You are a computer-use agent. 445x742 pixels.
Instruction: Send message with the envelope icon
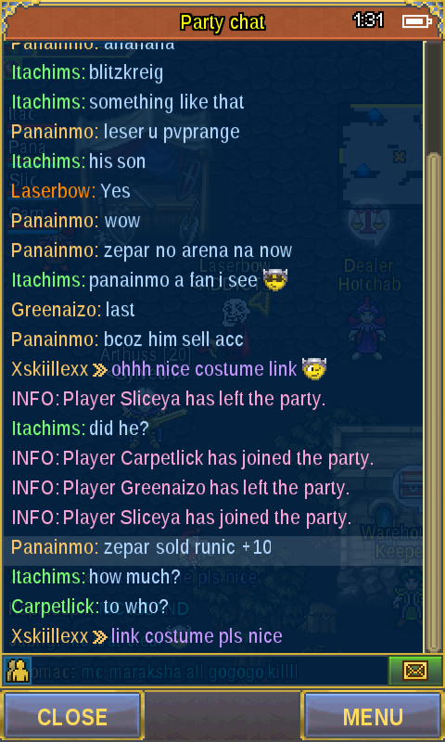(x=415, y=671)
